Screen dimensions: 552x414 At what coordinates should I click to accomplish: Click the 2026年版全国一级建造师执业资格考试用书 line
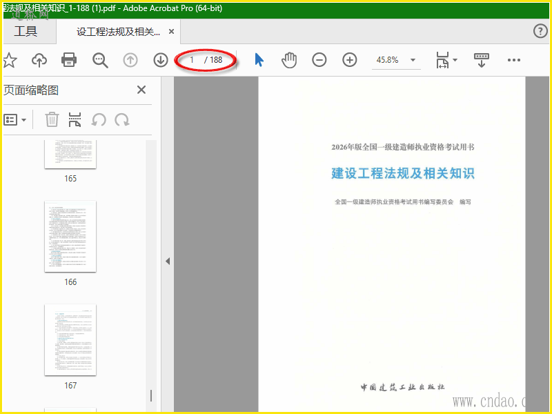pos(403,147)
